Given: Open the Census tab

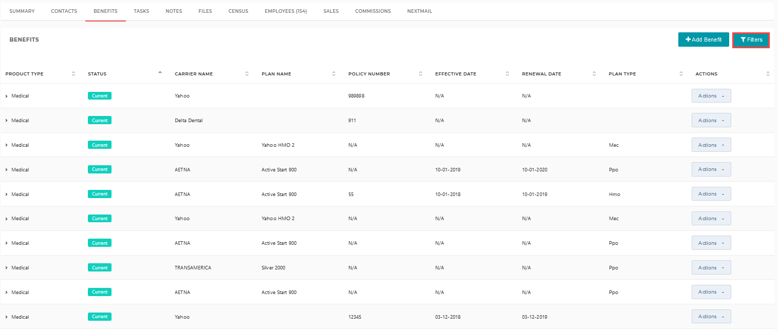Looking at the screenshot, I should pos(238,11).
